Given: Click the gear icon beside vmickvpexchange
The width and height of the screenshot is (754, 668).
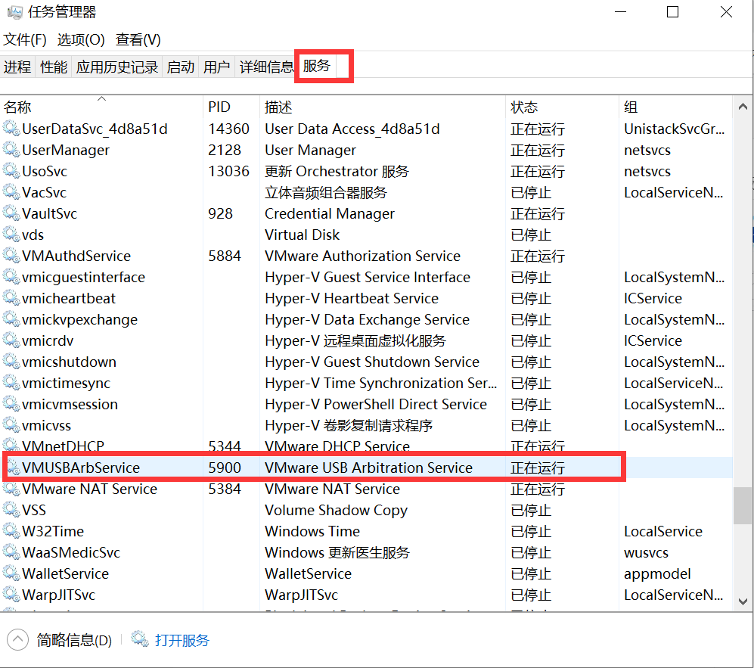Looking at the screenshot, I should coord(11,318).
